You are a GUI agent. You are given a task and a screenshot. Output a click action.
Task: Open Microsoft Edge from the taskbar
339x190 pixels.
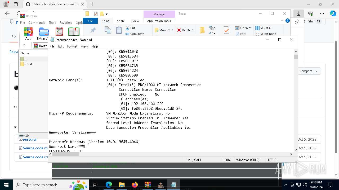pos(109,185)
